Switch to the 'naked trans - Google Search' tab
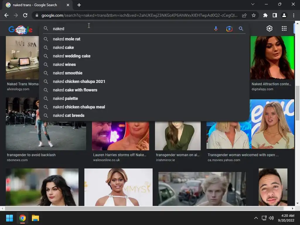Screen dimensions: 300x225 tap(37, 5)
